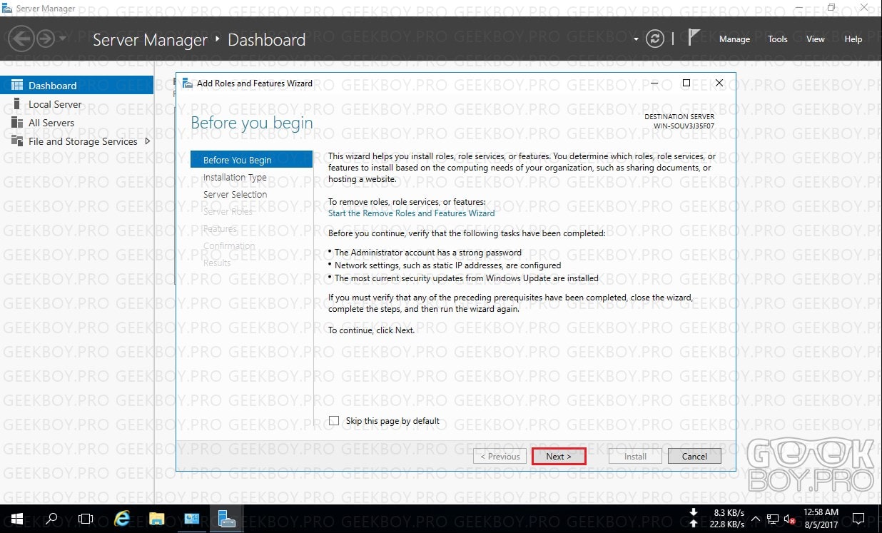Click the back navigation arrow in Server Manager

(22, 39)
